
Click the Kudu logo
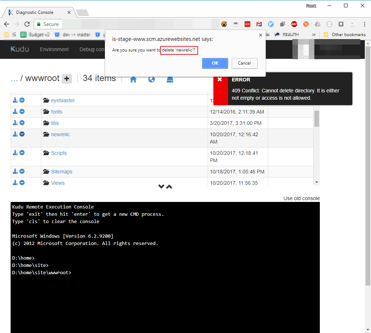tap(20, 49)
